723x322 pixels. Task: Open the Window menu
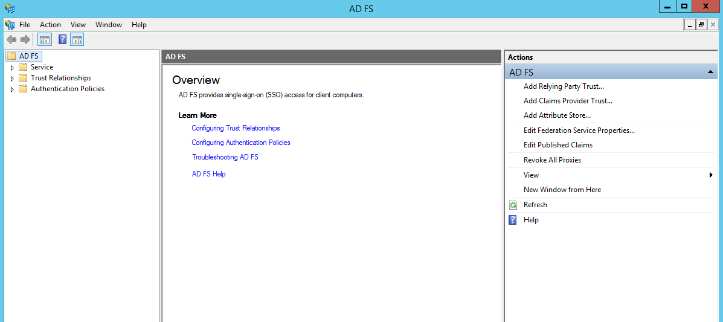click(109, 25)
